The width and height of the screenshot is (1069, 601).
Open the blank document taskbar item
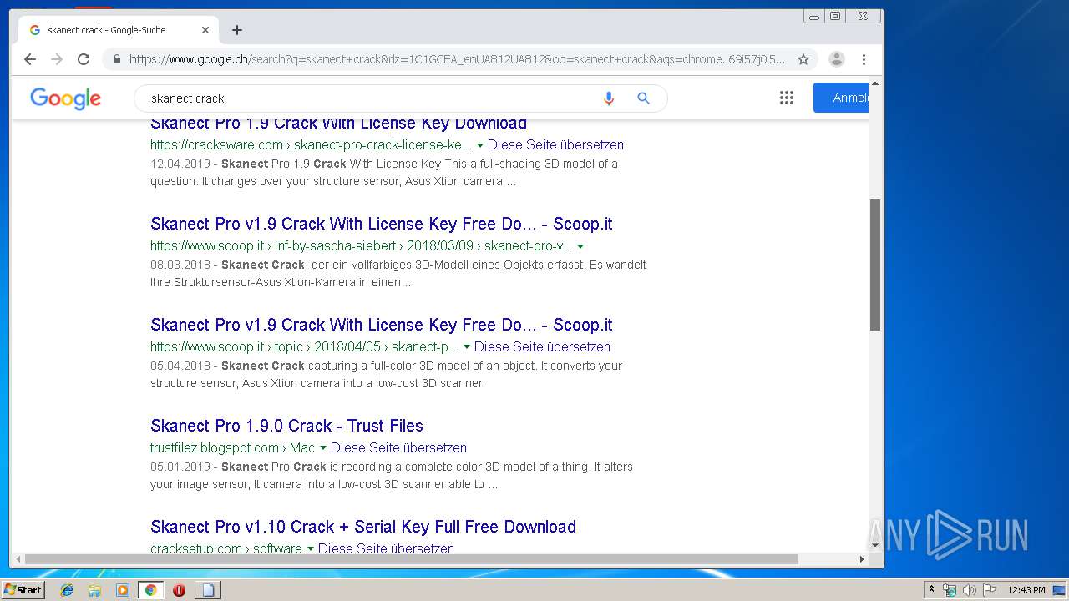click(x=208, y=590)
